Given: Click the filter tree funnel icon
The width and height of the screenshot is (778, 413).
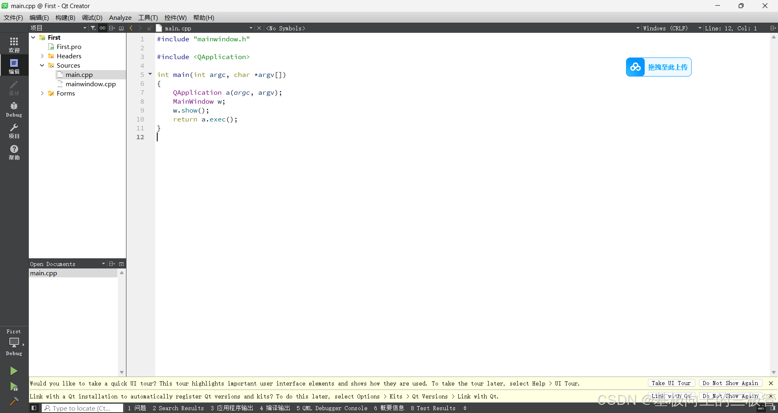Looking at the screenshot, I should click(93, 28).
